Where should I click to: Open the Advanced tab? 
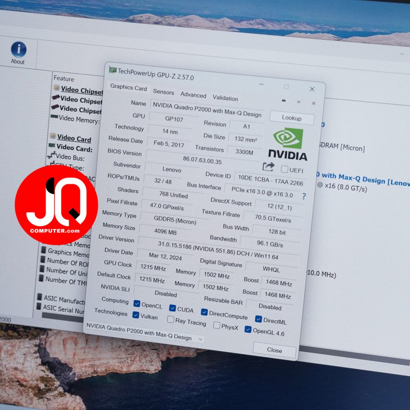[x=193, y=95]
